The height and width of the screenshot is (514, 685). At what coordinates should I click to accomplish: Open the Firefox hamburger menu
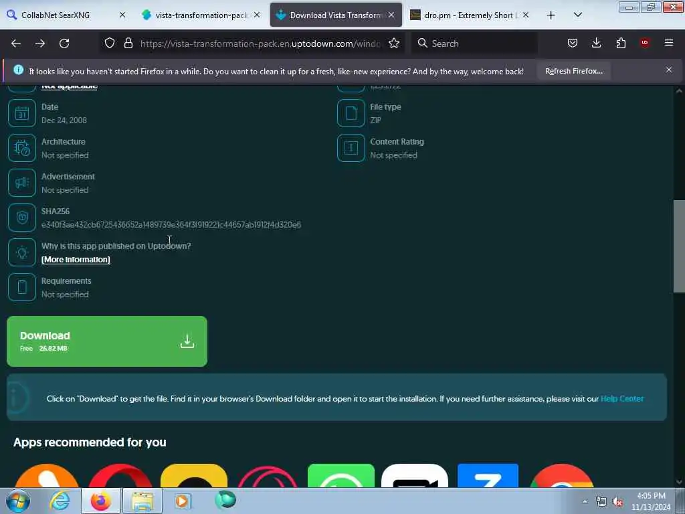click(669, 43)
